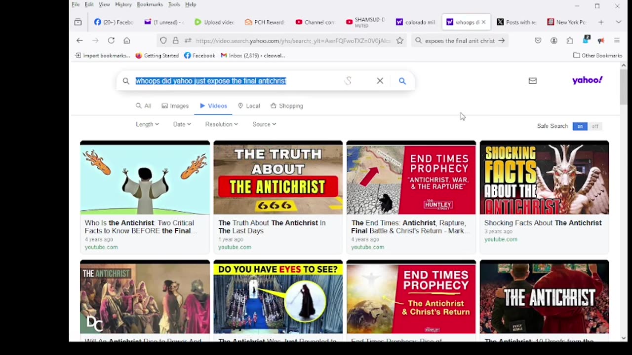
Task: Show site security padlock information
Action: point(175,40)
